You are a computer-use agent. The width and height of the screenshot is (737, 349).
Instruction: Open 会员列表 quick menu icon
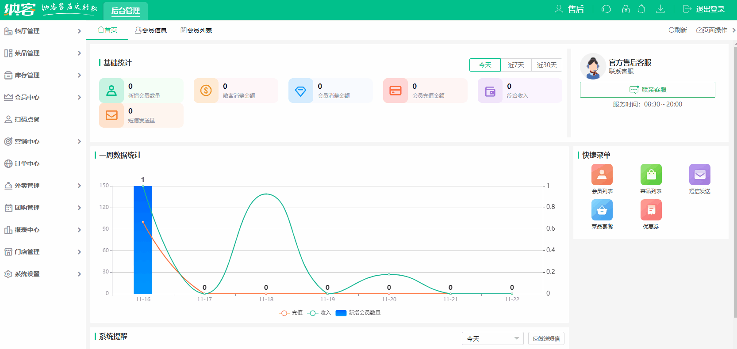click(602, 174)
